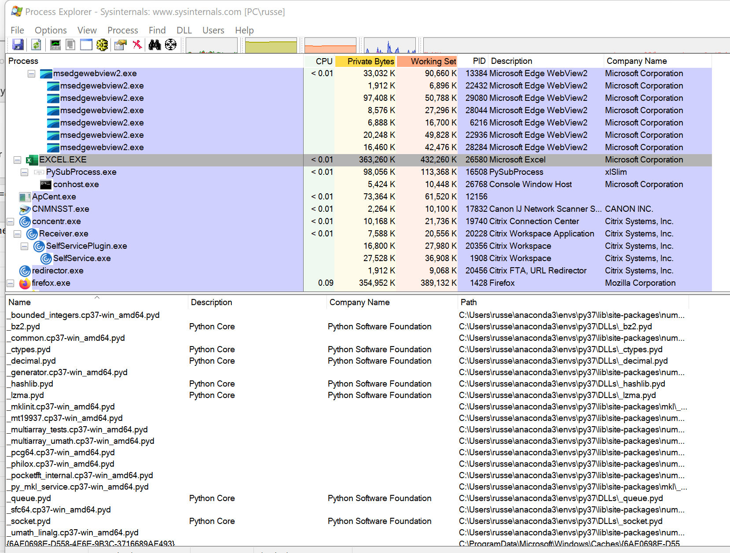Open the Users menu

pos(213,30)
